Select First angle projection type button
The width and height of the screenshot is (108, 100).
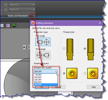43,42
